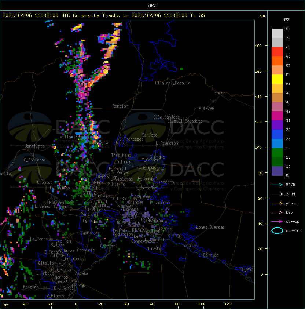Click the 'E_1-736' map label
The image size is (305, 309).
click(x=206, y=109)
